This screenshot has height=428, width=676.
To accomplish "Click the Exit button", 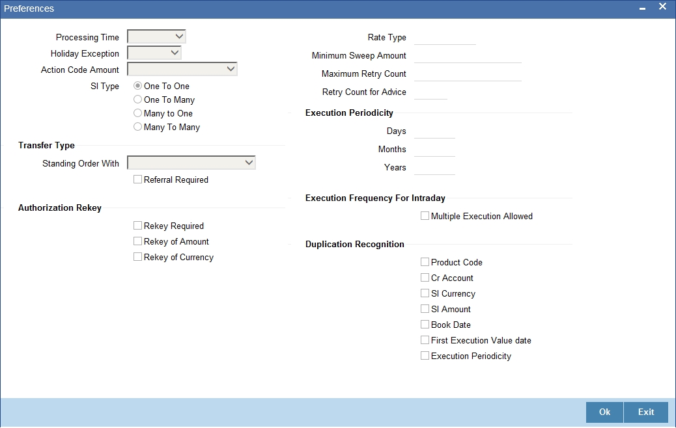I will coord(646,412).
